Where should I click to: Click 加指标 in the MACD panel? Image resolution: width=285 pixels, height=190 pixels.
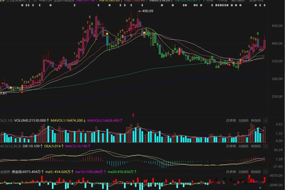click(243, 146)
